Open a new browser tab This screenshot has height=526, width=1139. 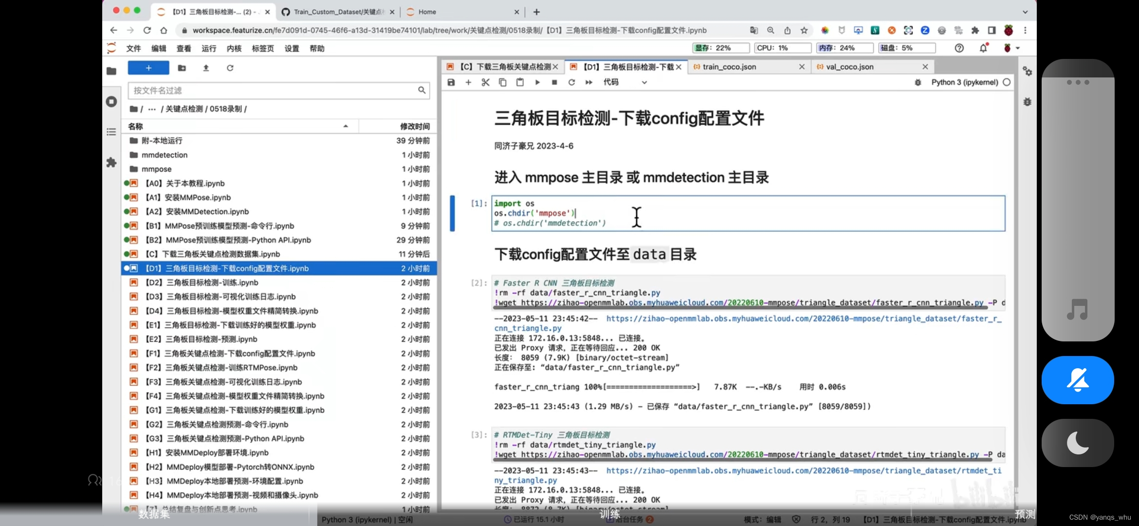tap(536, 12)
